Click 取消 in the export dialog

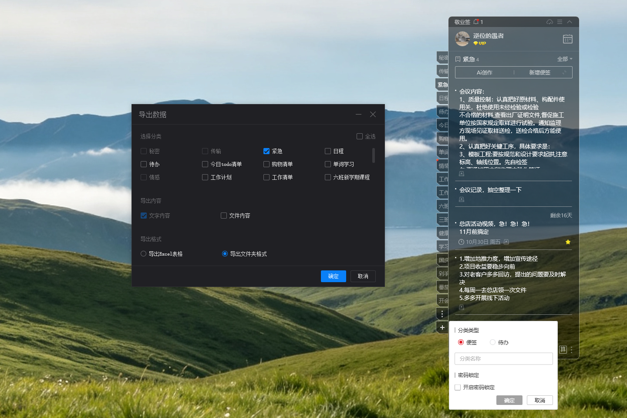tap(363, 276)
